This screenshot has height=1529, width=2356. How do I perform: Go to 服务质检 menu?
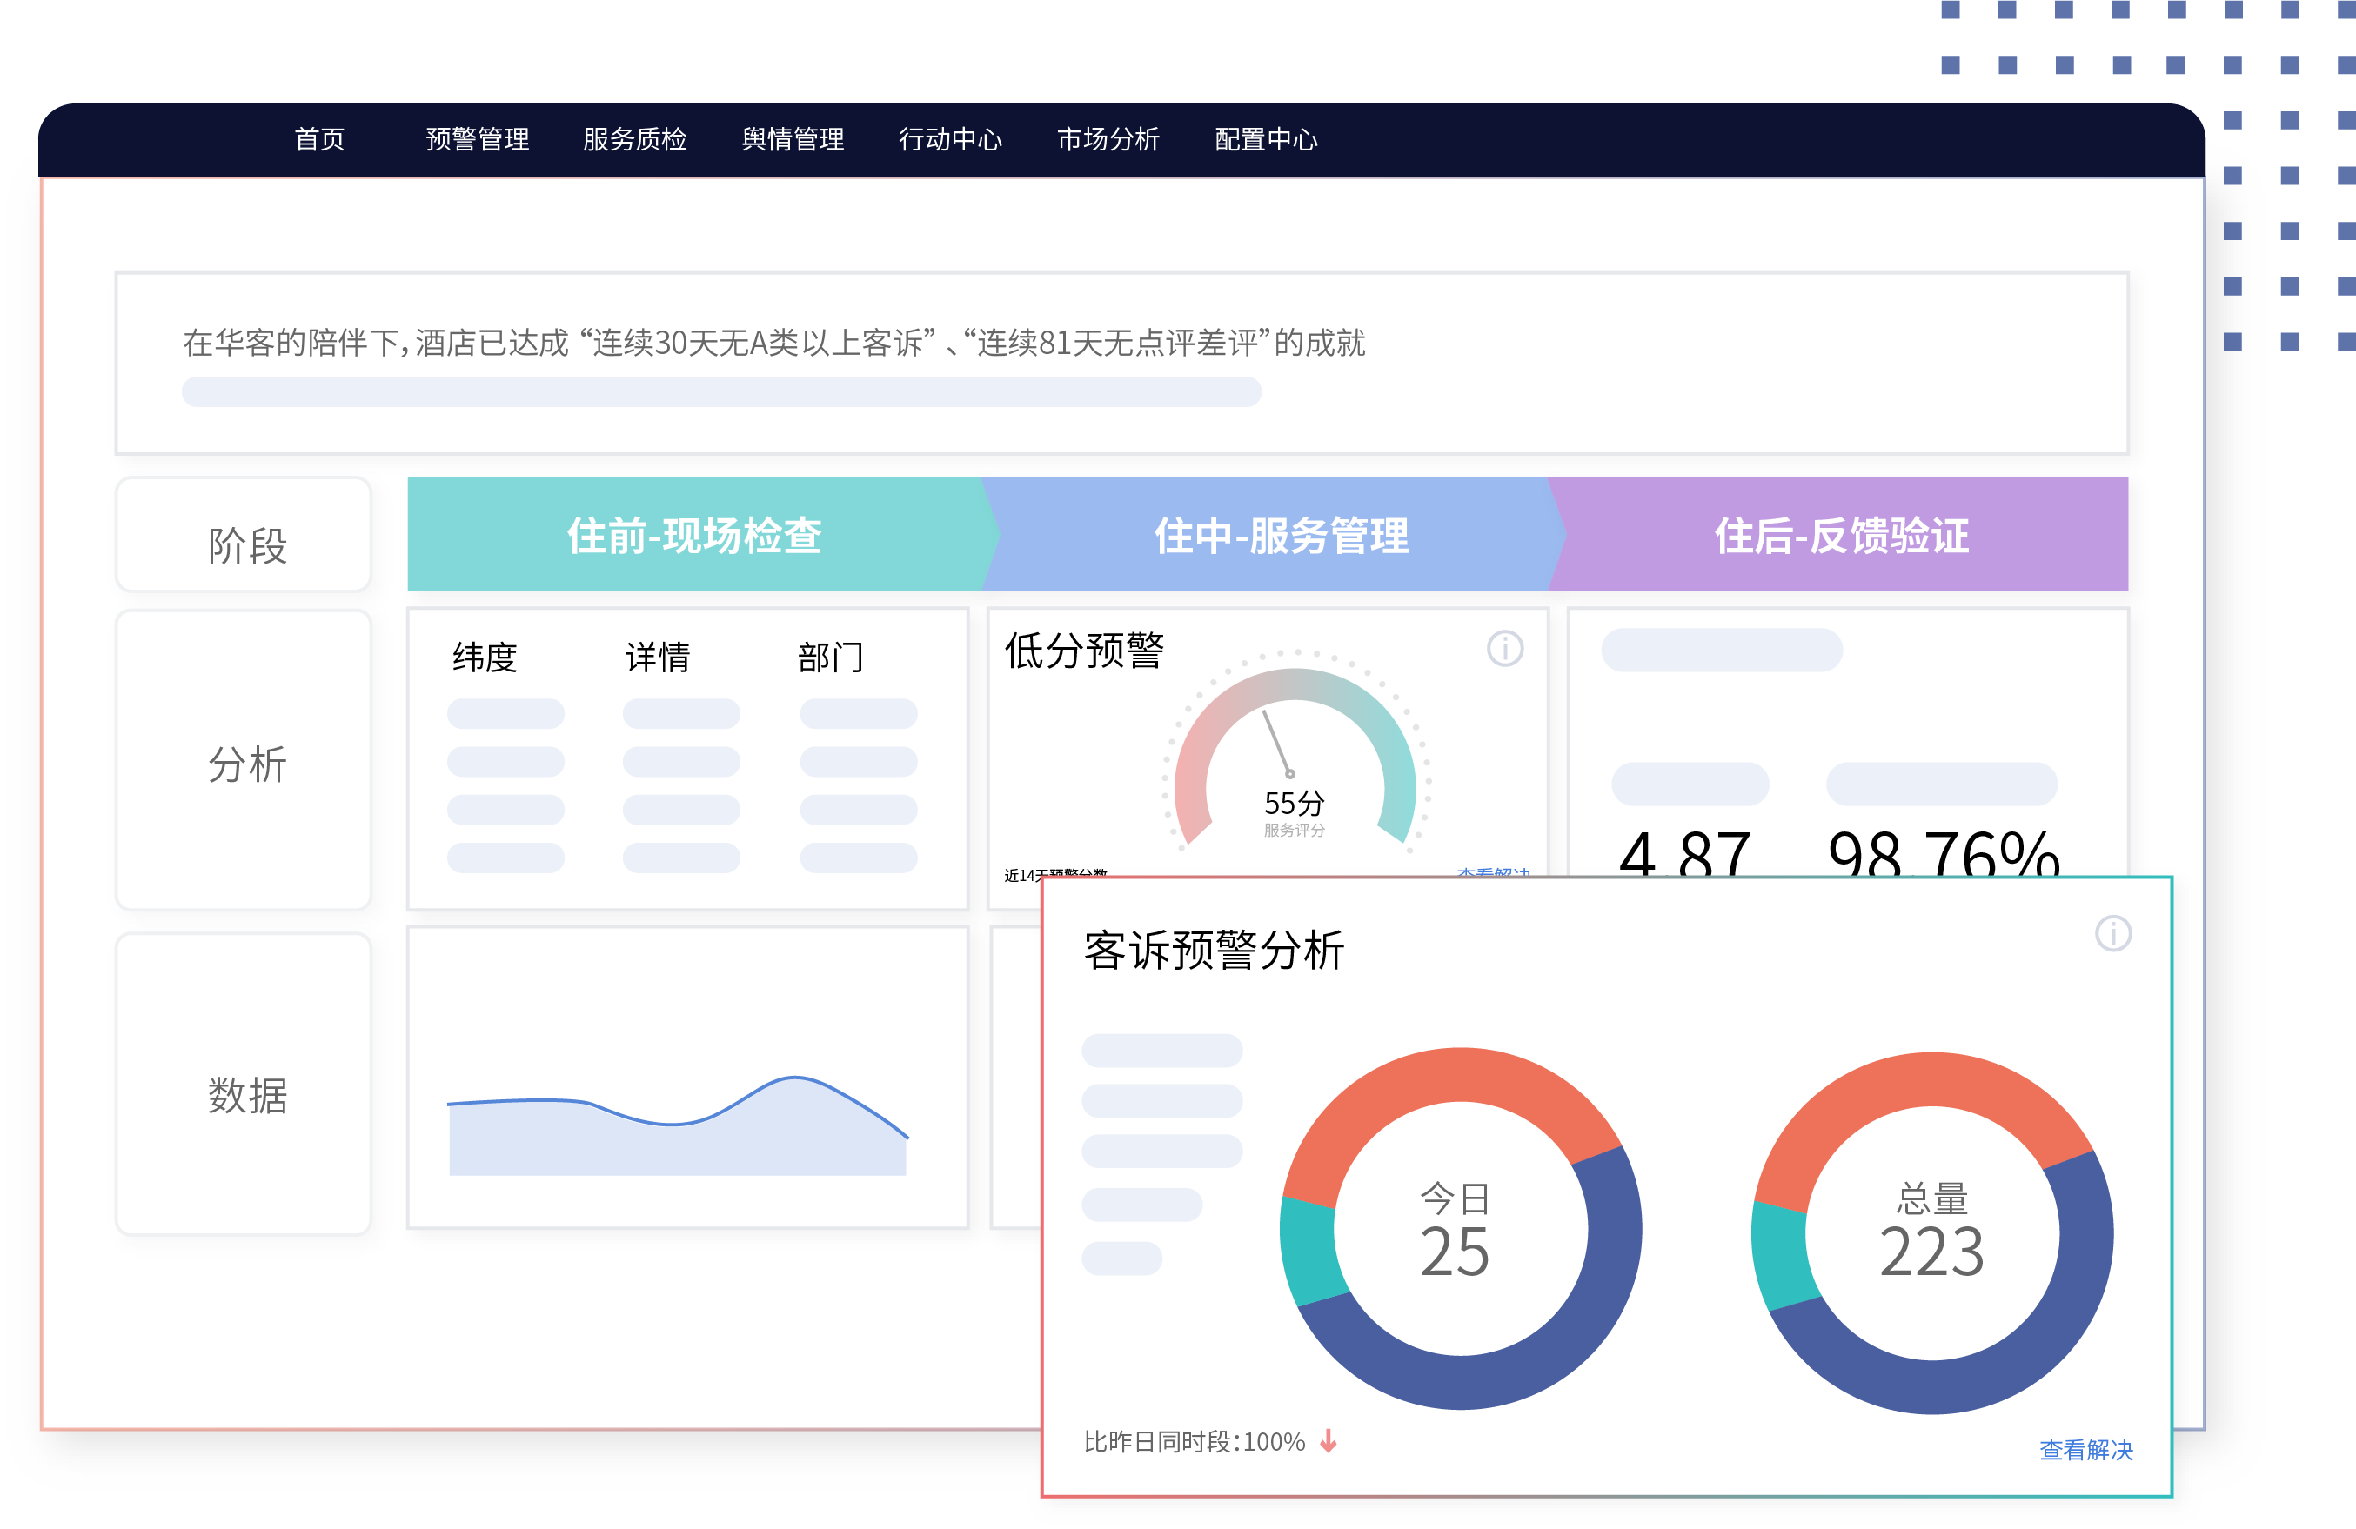coord(634,139)
